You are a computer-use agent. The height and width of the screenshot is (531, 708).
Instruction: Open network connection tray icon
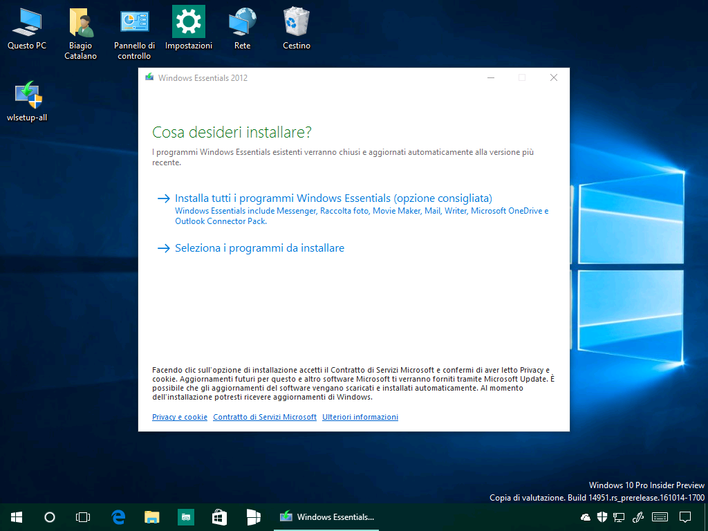click(619, 517)
